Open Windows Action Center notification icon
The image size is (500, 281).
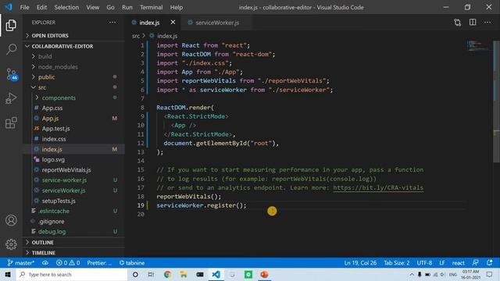click(490, 274)
